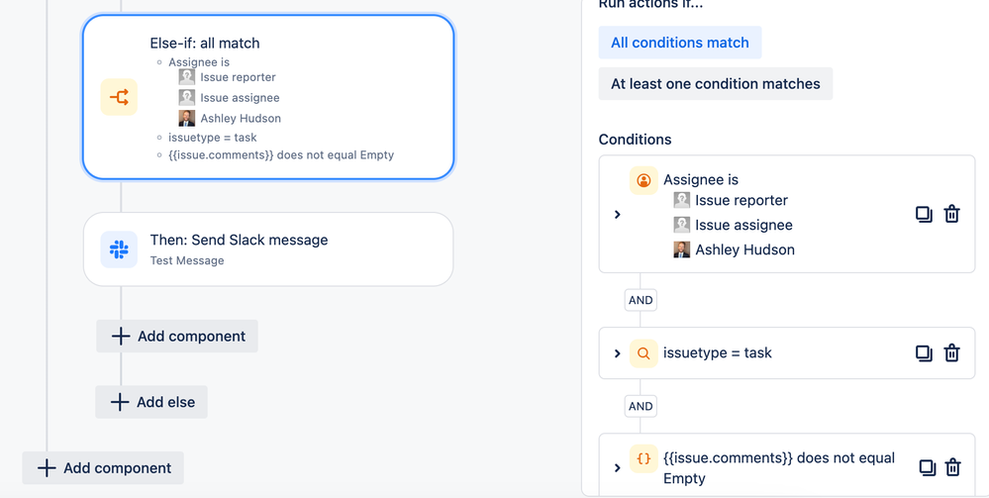
Task: Click the Add else button
Action: coord(151,402)
